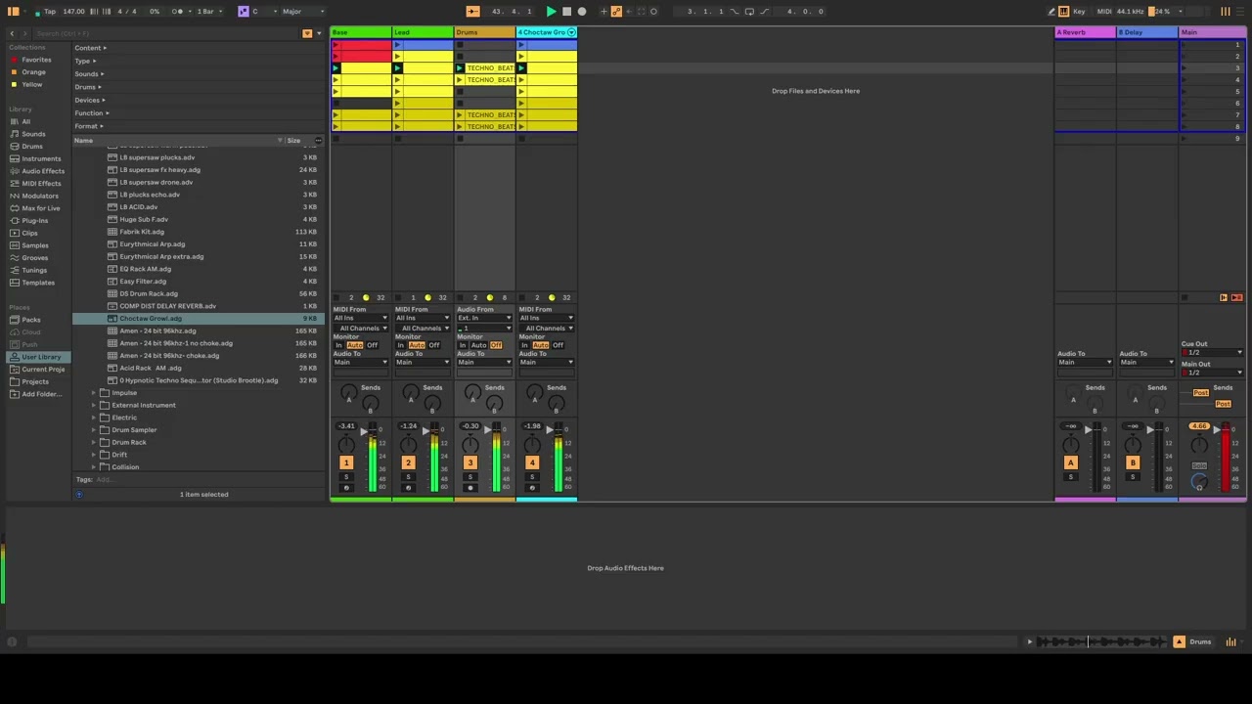
Task: Open the Content filter menu
Action: pos(90,48)
